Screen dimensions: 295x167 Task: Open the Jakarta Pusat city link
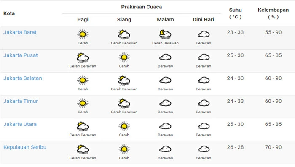pos(21,55)
